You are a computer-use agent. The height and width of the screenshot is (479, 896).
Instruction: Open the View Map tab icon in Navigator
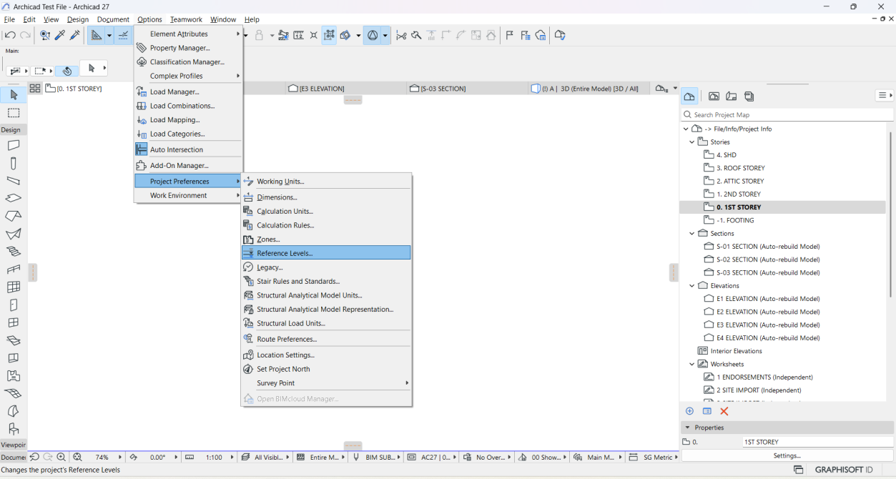point(714,97)
